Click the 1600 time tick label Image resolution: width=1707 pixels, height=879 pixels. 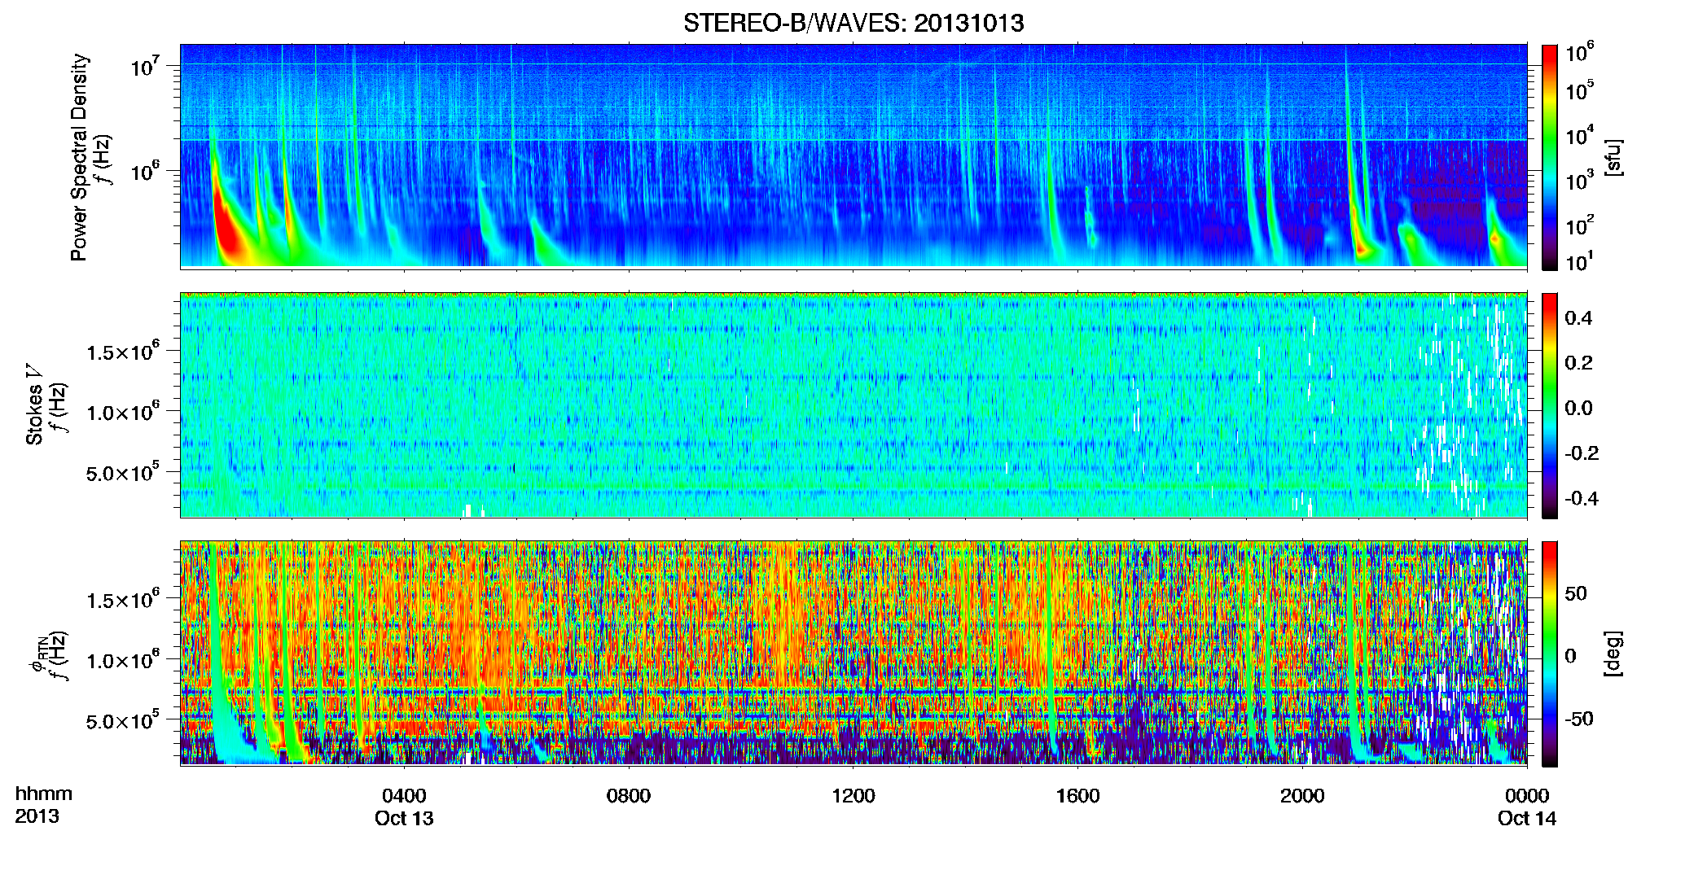tap(1078, 795)
